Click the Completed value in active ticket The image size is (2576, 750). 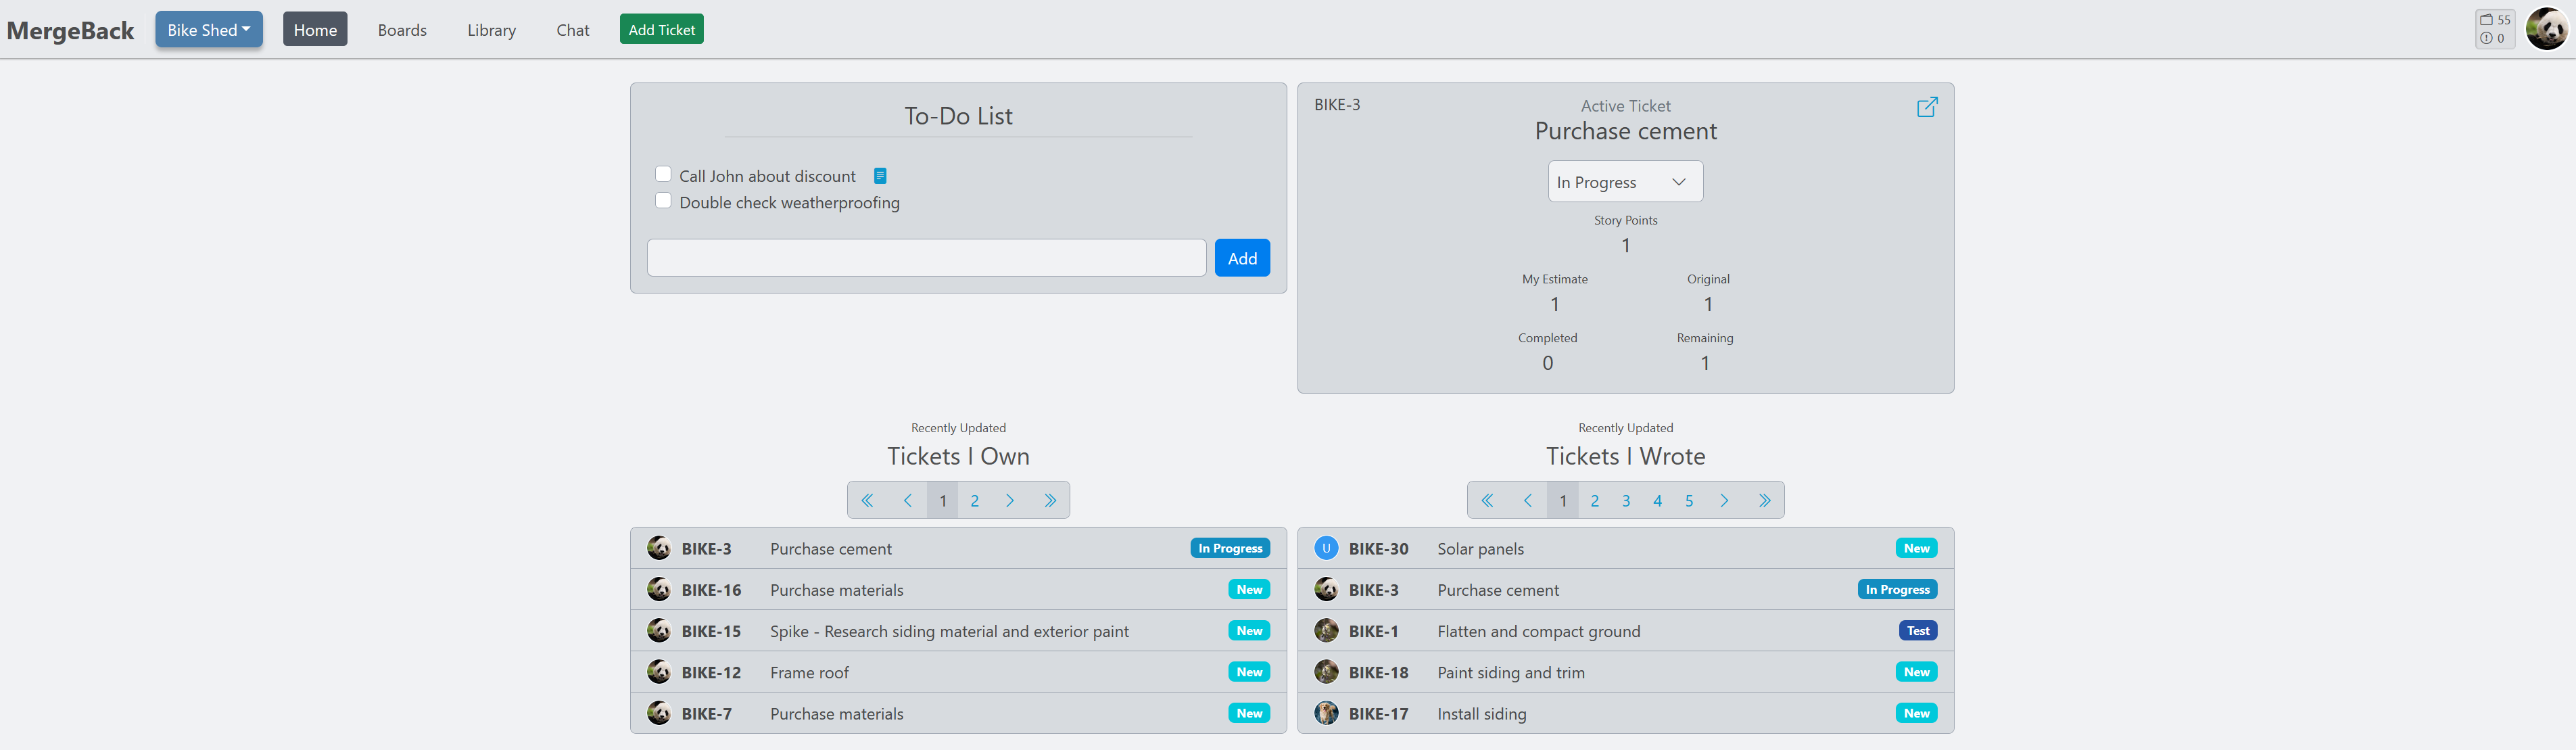coord(1547,363)
